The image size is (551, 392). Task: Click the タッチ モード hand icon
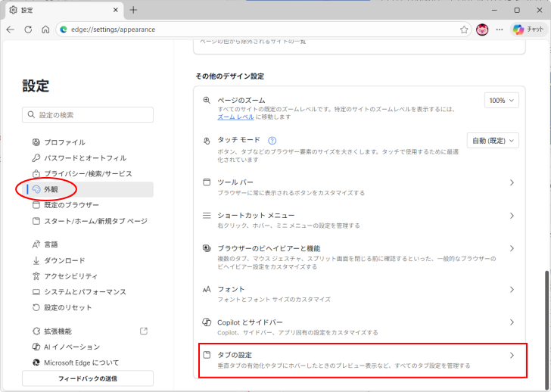207,141
